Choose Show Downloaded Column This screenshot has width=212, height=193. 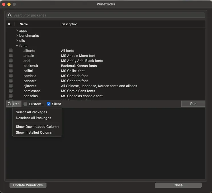pos(37,126)
